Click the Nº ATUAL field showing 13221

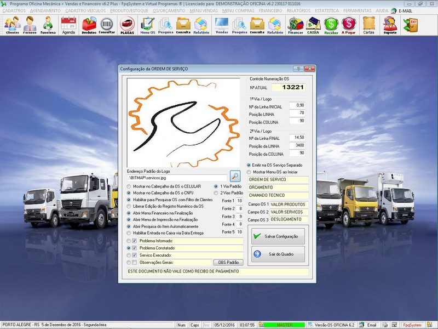289,87
